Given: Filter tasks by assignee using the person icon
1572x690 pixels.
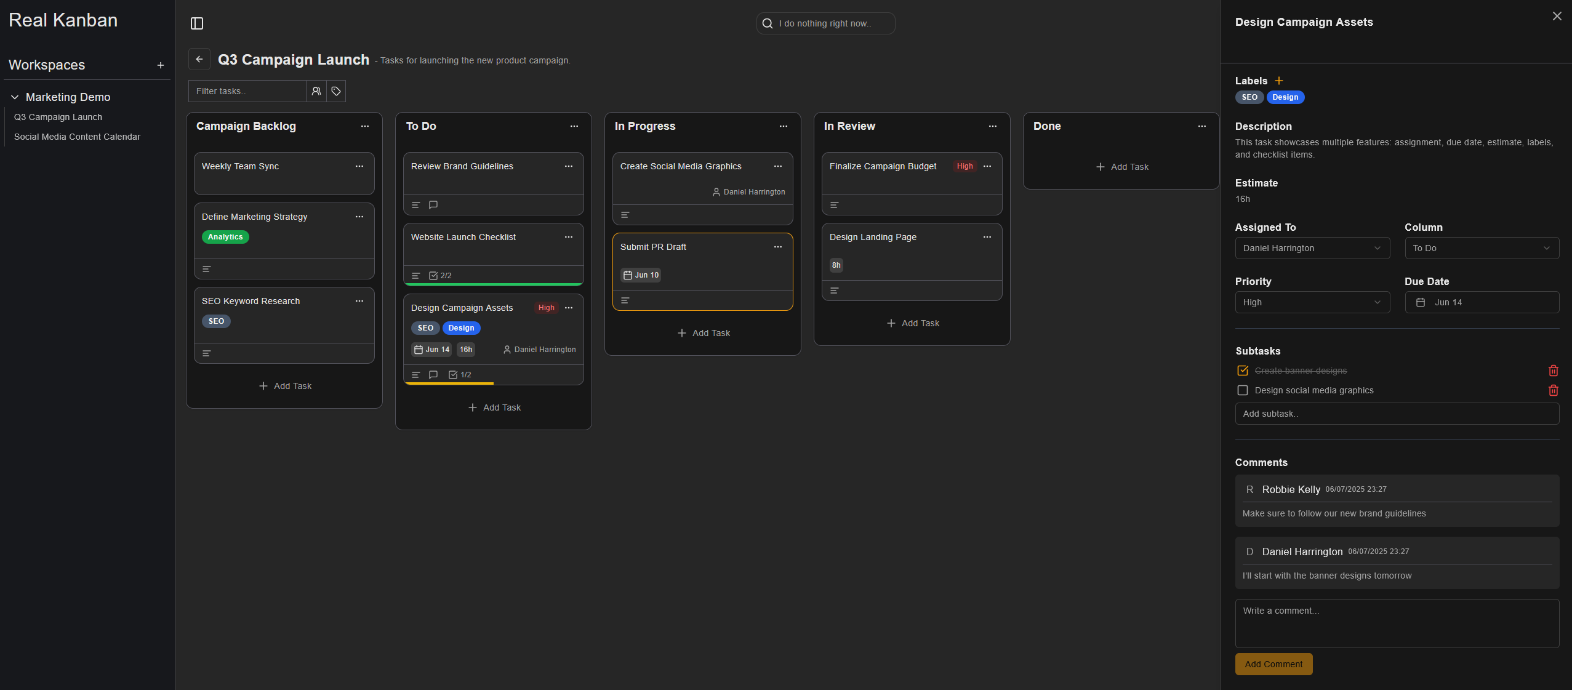Looking at the screenshot, I should coord(316,91).
